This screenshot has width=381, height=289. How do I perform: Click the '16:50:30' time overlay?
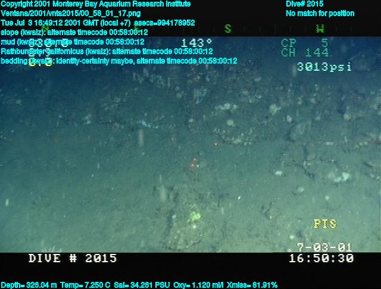click(x=321, y=258)
